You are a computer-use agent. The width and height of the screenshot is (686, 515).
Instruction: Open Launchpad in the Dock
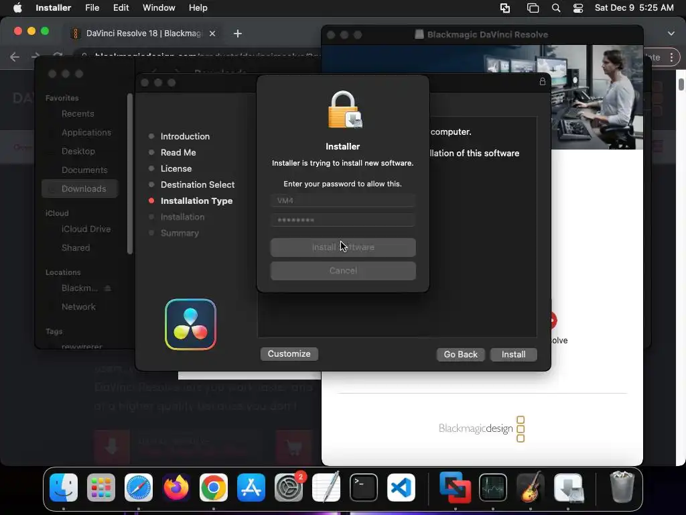point(101,488)
